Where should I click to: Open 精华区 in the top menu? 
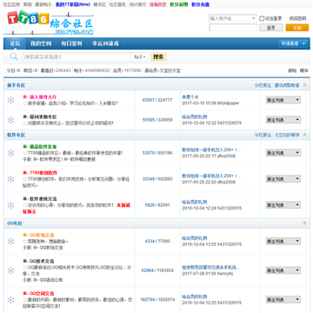pyautogui.click(x=99, y=4)
